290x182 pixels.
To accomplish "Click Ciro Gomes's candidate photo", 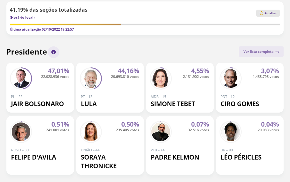I will pos(231,79).
